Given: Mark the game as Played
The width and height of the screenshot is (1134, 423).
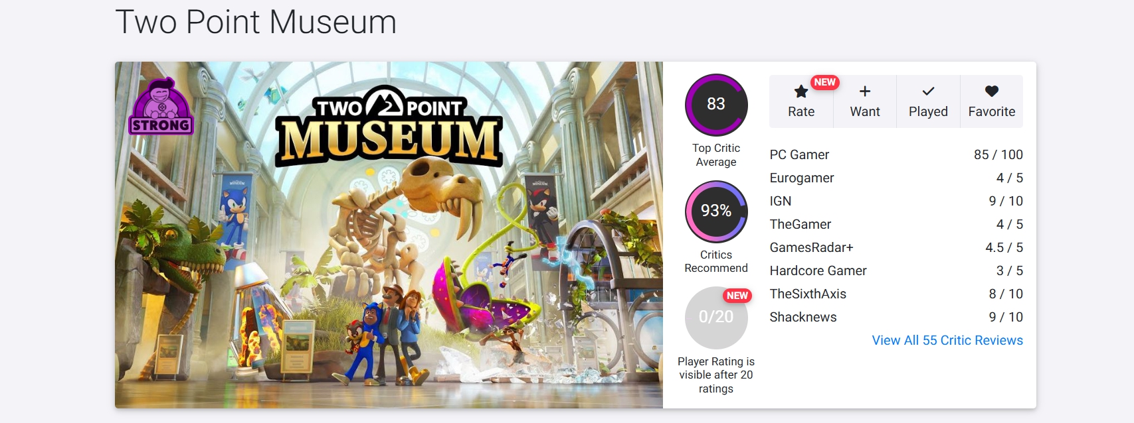Looking at the screenshot, I should (928, 101).
